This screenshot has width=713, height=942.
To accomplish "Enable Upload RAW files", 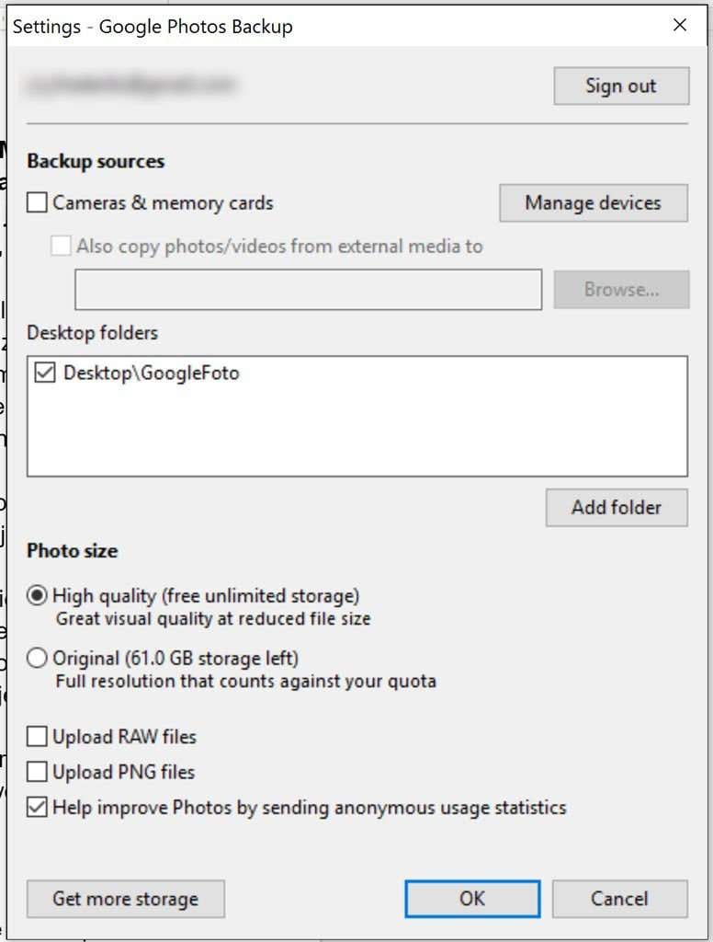I will [37, 736].
